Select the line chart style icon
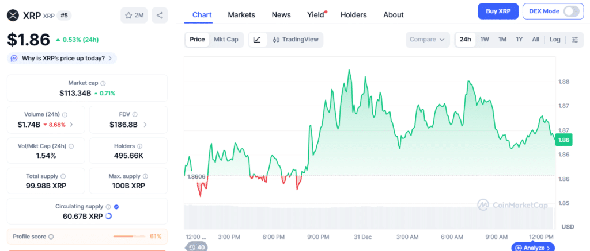 [258, 40]
